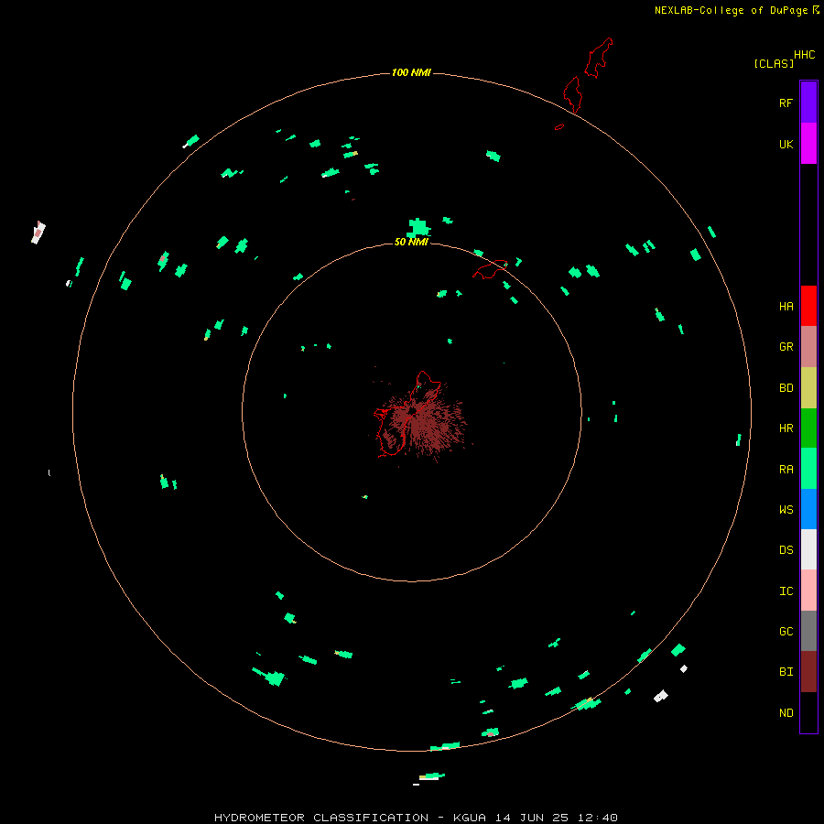Click the HR legend label
The image size is (824, 824).
pyautogui.click(x=786, y=428)
